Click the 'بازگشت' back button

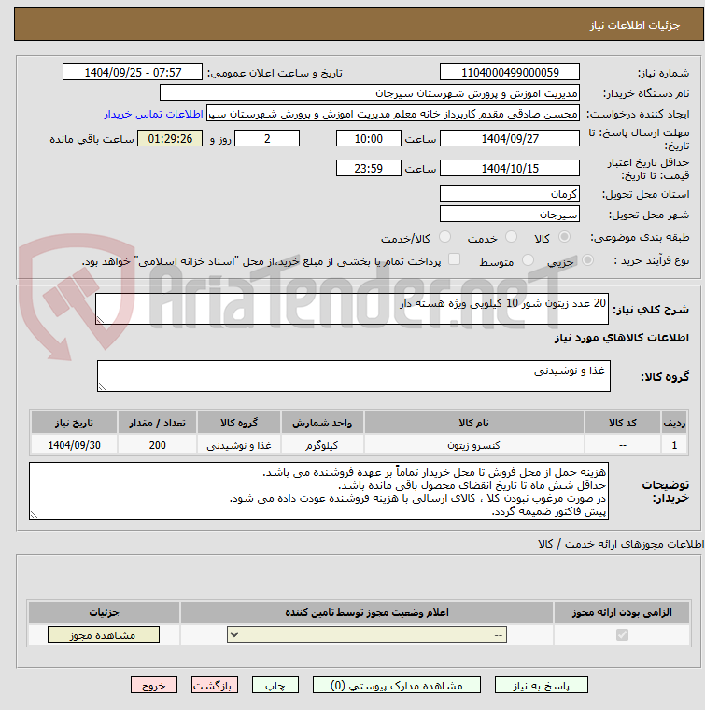coord(215,685)
